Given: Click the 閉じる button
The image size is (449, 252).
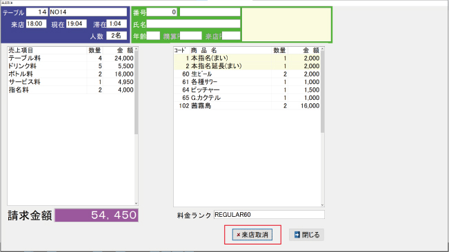Looking at the screenshot, I should click(x=306, y=235).
